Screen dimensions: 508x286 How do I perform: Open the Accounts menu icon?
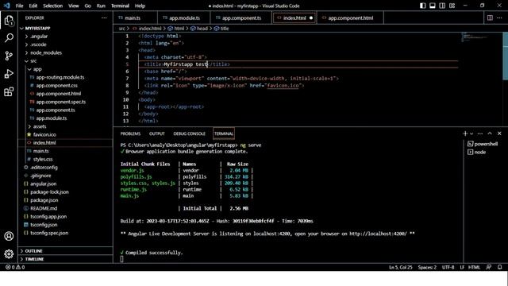point(9,236)
